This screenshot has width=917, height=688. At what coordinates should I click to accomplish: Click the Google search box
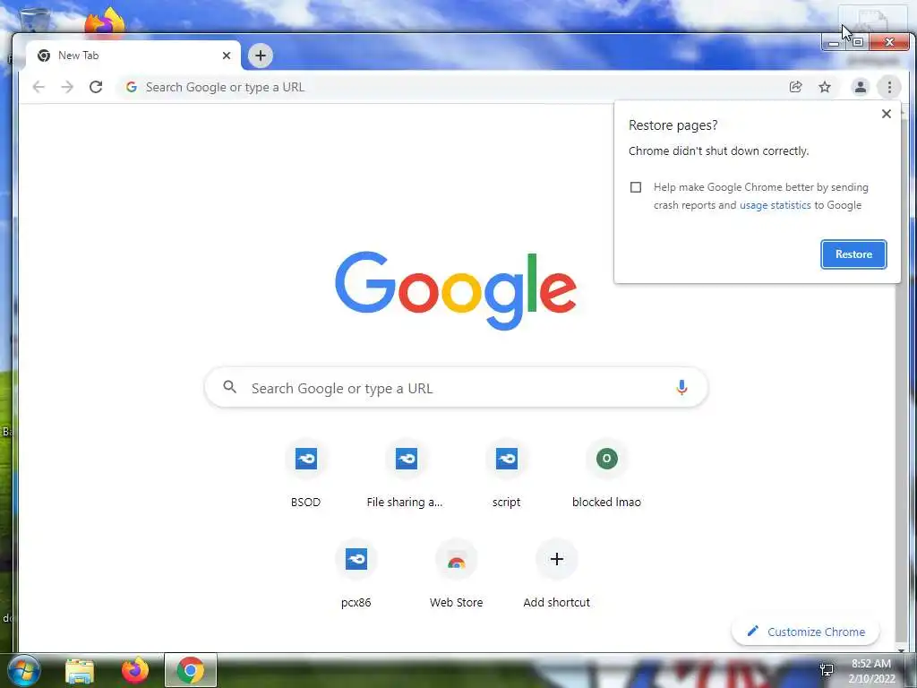point(456,387)
